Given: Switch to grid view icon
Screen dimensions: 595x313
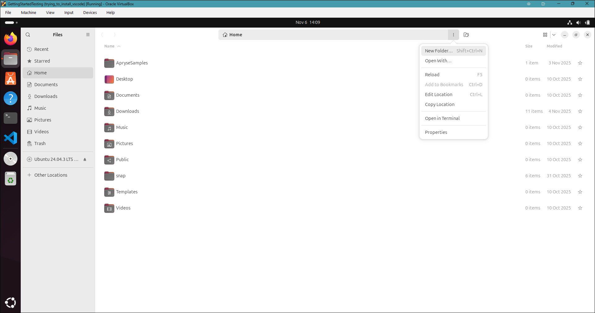Looking at the screenshot, I should coord(545,35).
